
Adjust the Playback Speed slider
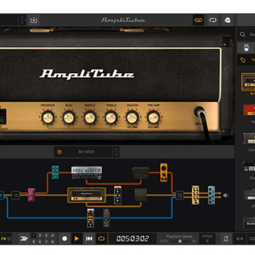[x=180, y=241]
